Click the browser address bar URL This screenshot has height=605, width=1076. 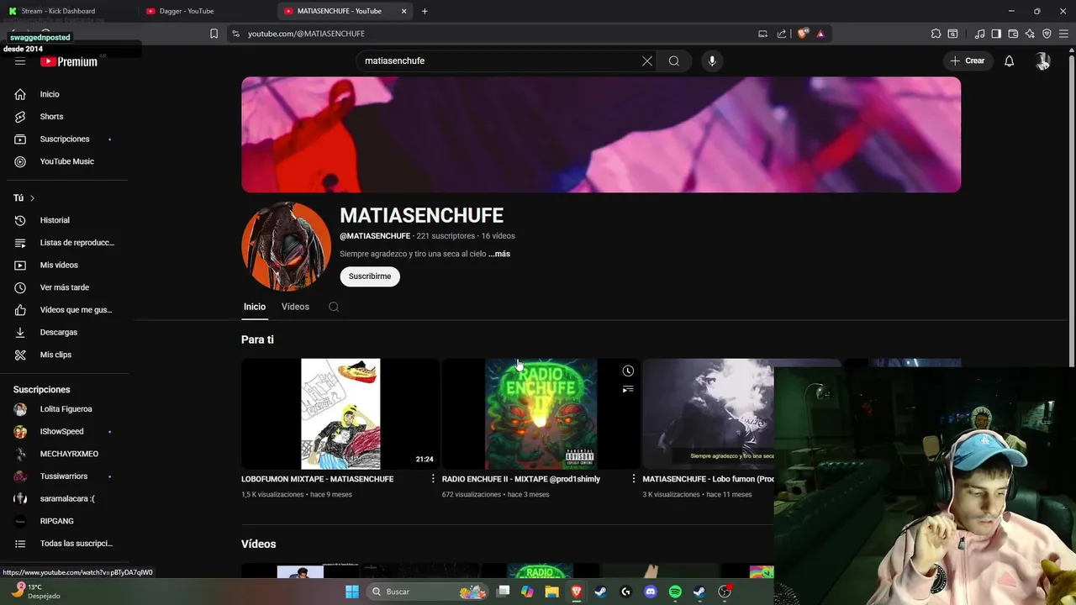306,34
